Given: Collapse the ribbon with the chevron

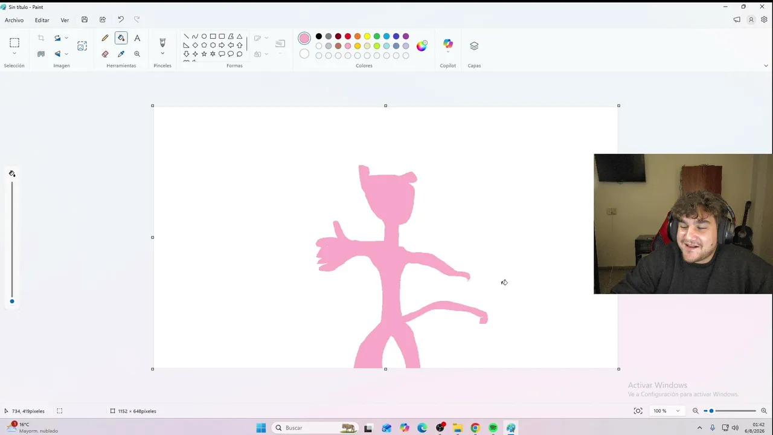Looking at the screenshot, I should pos(766,66).
